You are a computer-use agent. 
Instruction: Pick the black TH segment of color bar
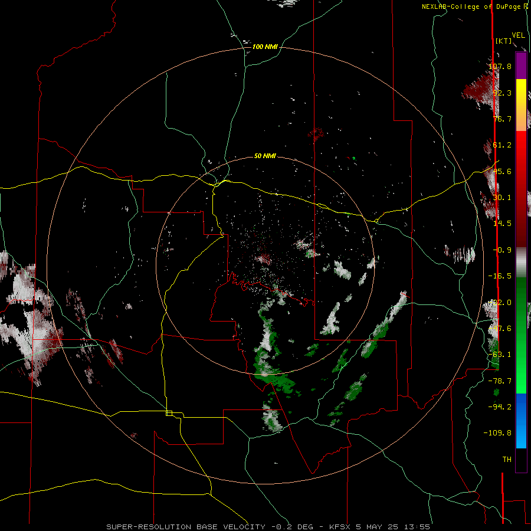click(521, 460)
